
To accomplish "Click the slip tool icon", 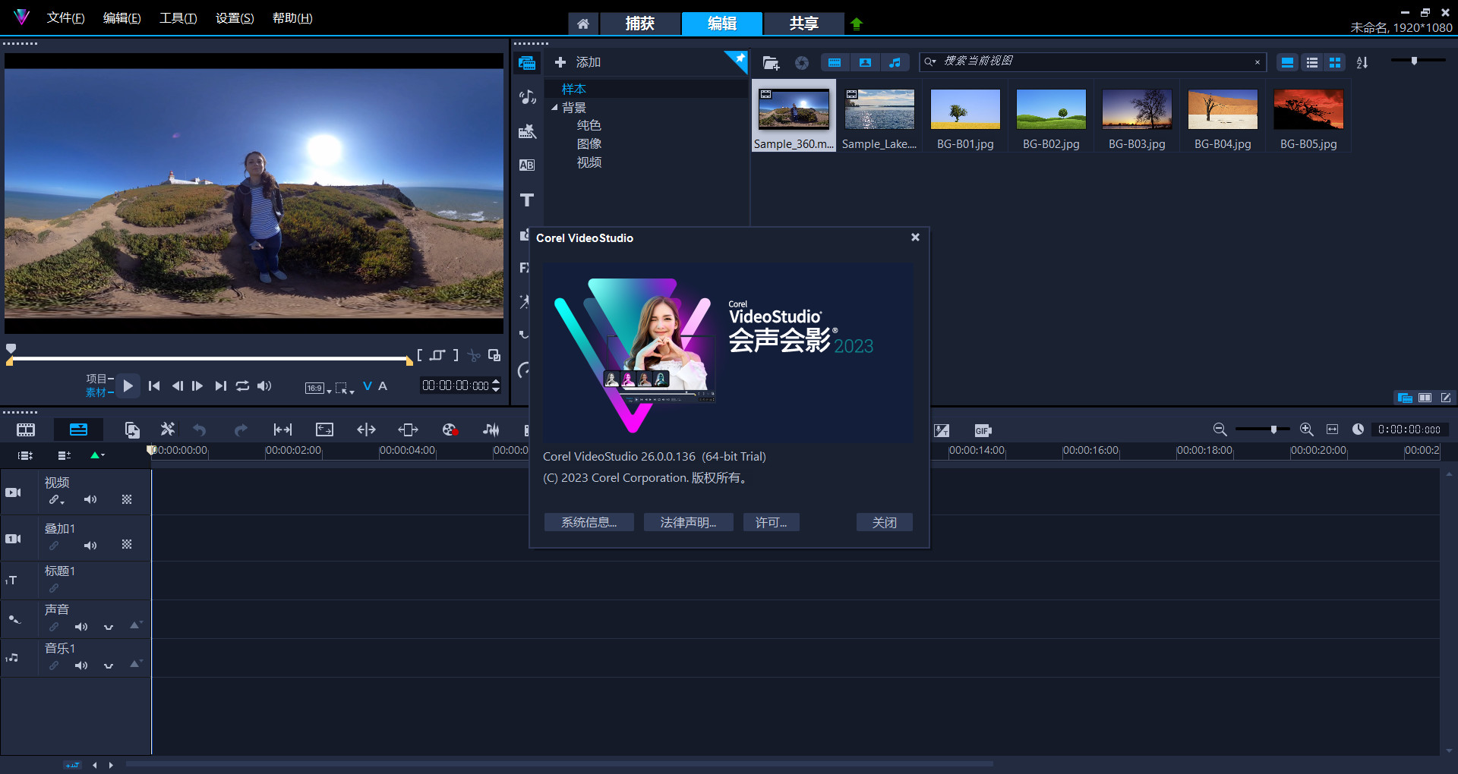I will click(282, 430).
